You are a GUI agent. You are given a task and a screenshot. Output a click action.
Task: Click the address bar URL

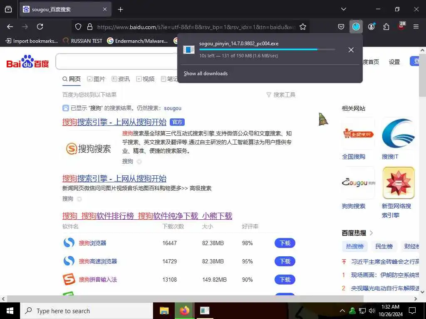[x=196, y=27]
